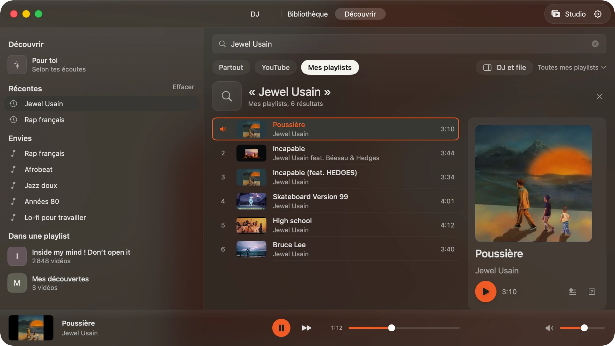Open Mes découvertes playlist
615x346 pixels.
(x=102, y=283)
